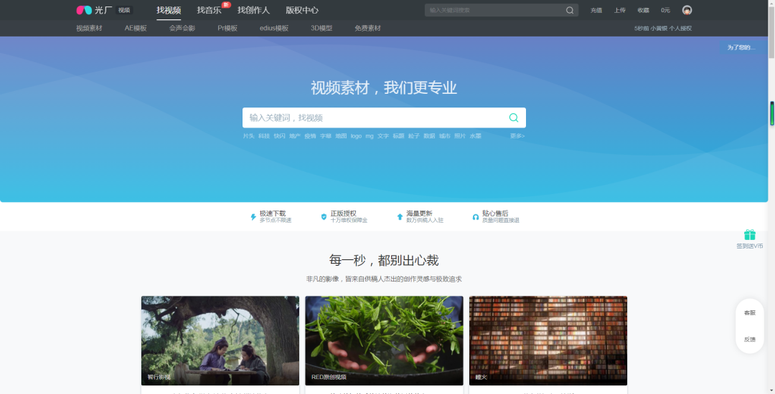Click the 收藏 link

[643, 10]
